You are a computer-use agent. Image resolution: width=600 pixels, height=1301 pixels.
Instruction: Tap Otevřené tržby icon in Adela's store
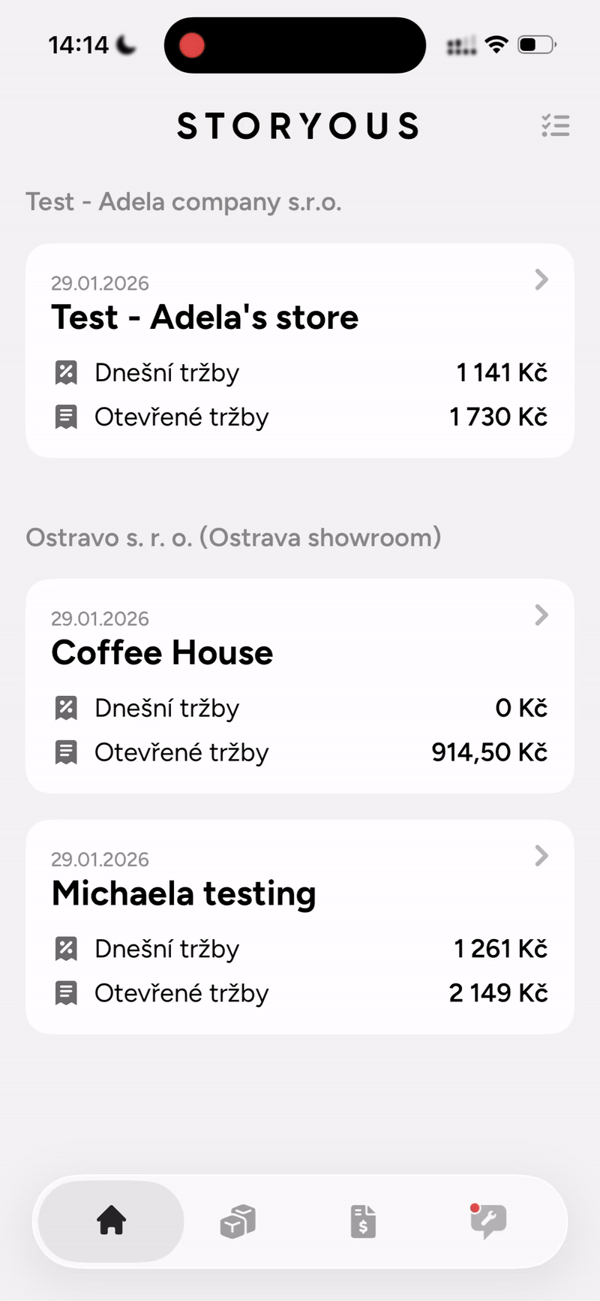tap(67, 417)
